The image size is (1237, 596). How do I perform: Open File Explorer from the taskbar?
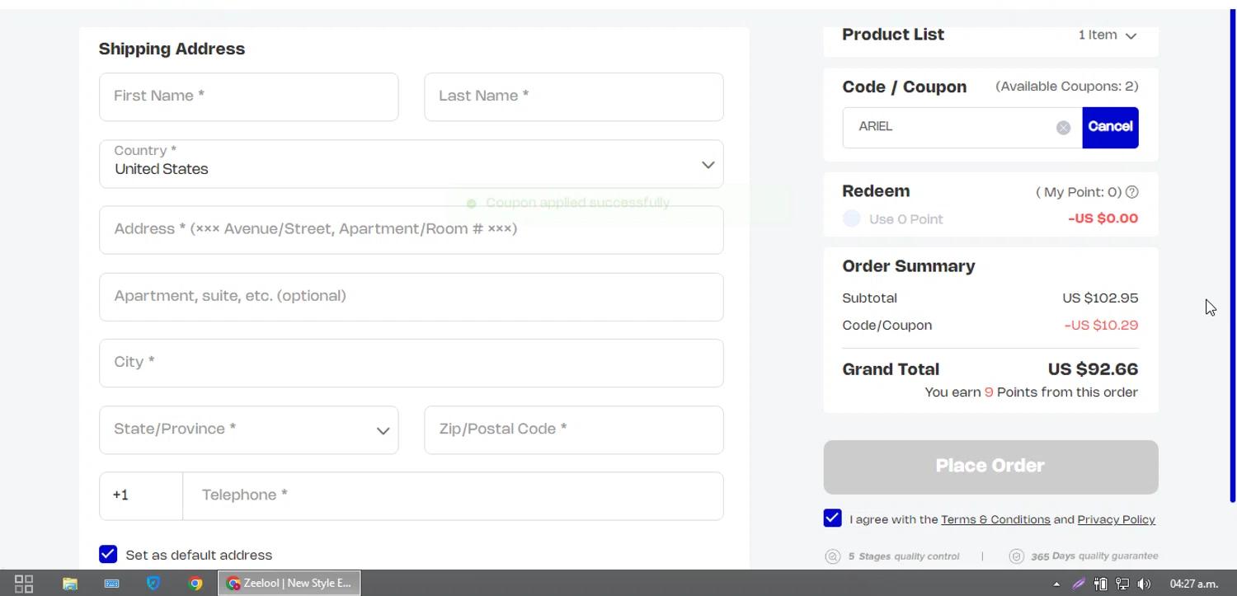[70, 584]
